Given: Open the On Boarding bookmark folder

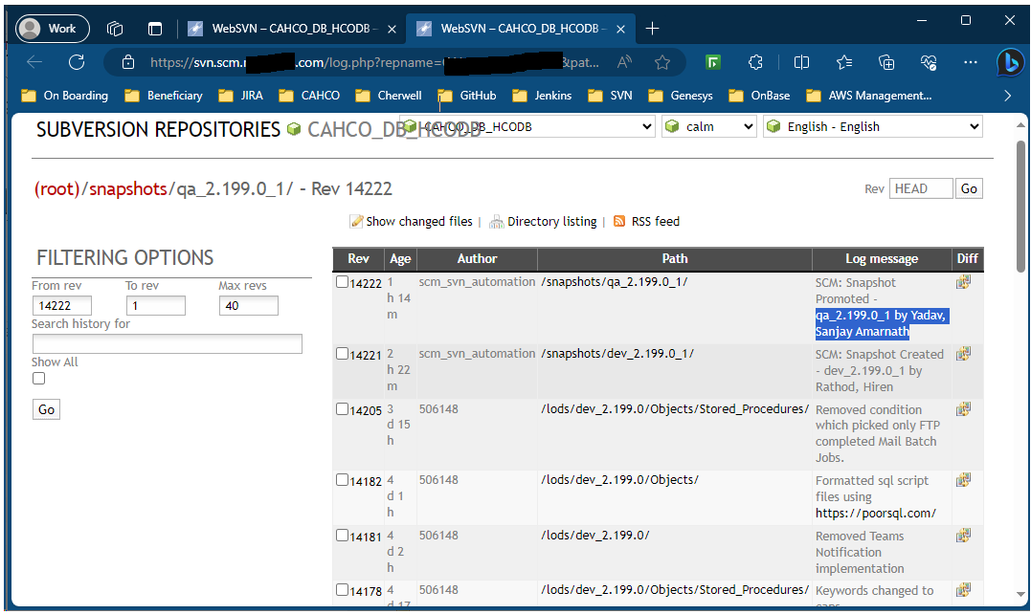Looking at the screenshot, I should 64,96.
